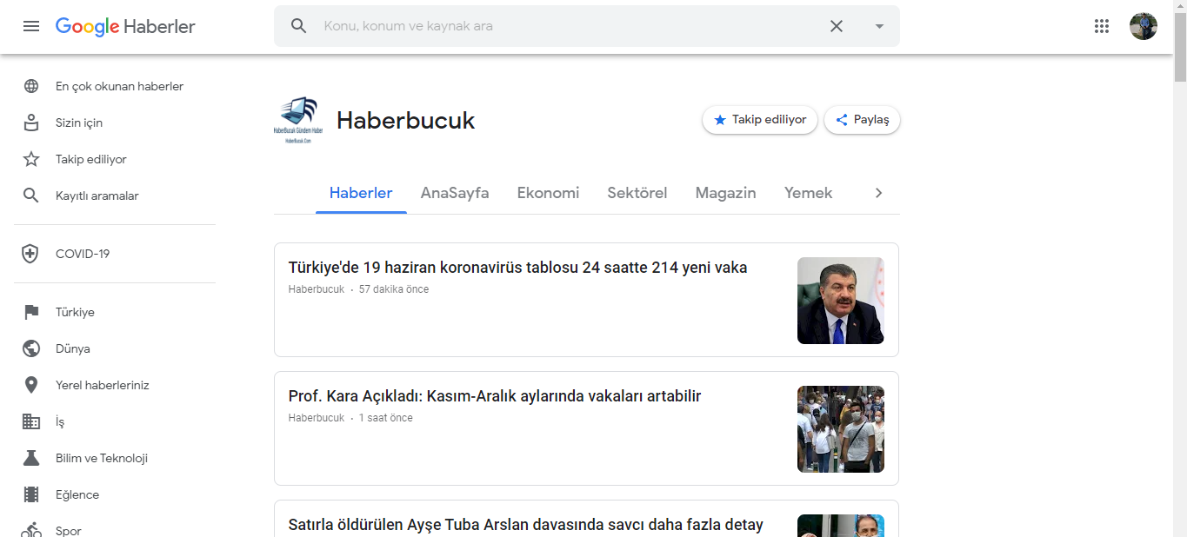Click the flask icon for Bilim ve Teknoloji
Screen dimensions: 1187x537
pos(31,458)
